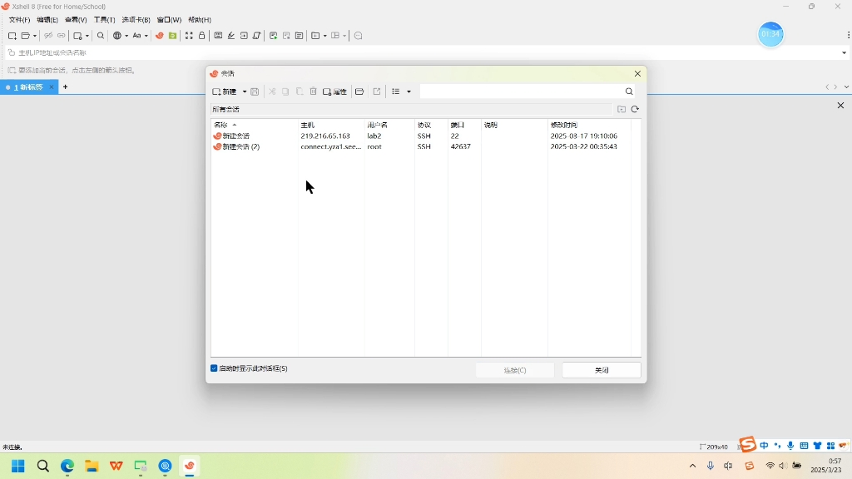This screenshot has width=852, height=479.
Task: Select the session row '新建会话 (2)'
Action: (x=420, y=146)
